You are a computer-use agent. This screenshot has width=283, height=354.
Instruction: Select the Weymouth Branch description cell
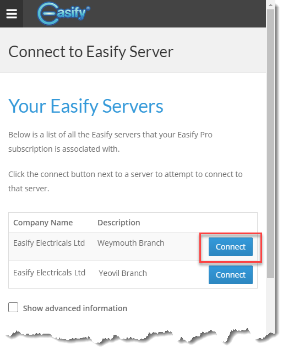click(x=131, y=243)
